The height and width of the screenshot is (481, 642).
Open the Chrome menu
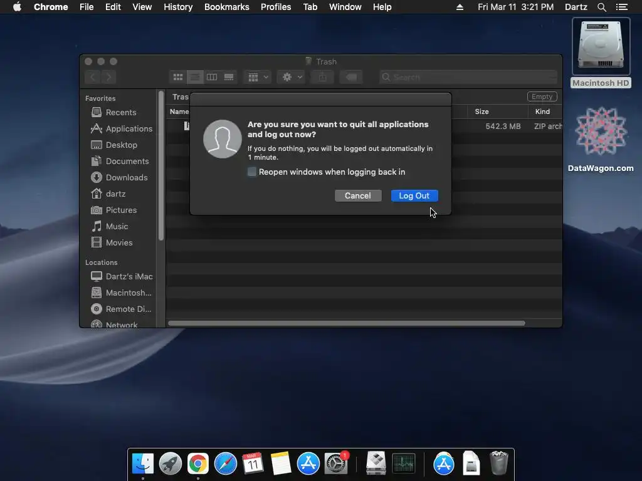point(51,7)
